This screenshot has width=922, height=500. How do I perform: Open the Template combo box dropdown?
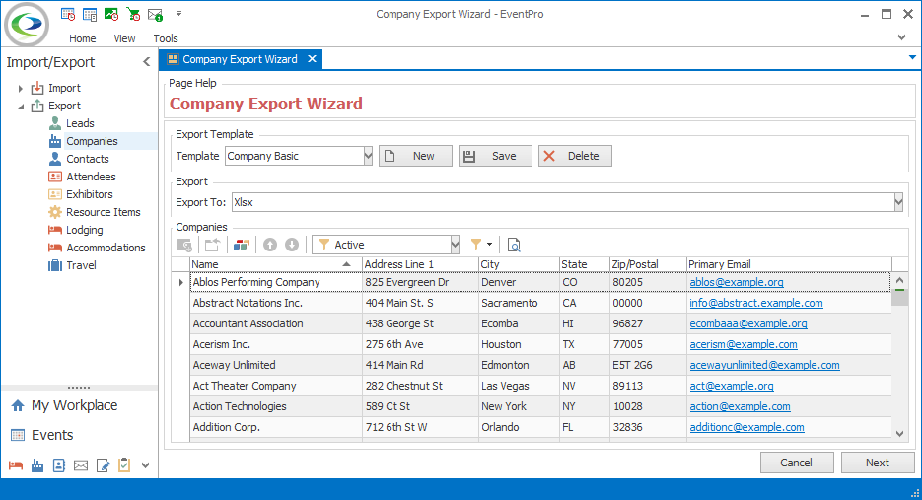tap(368, 156)
